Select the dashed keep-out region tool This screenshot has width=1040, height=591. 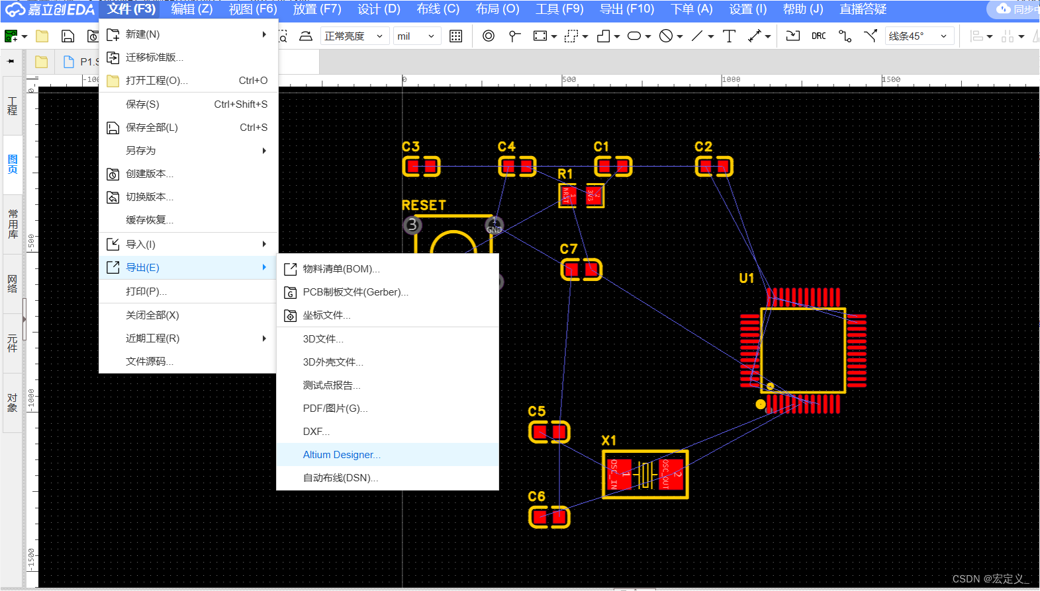[571, 36]
